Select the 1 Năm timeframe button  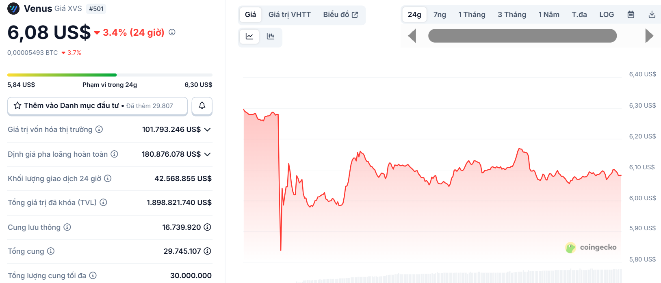549,14
